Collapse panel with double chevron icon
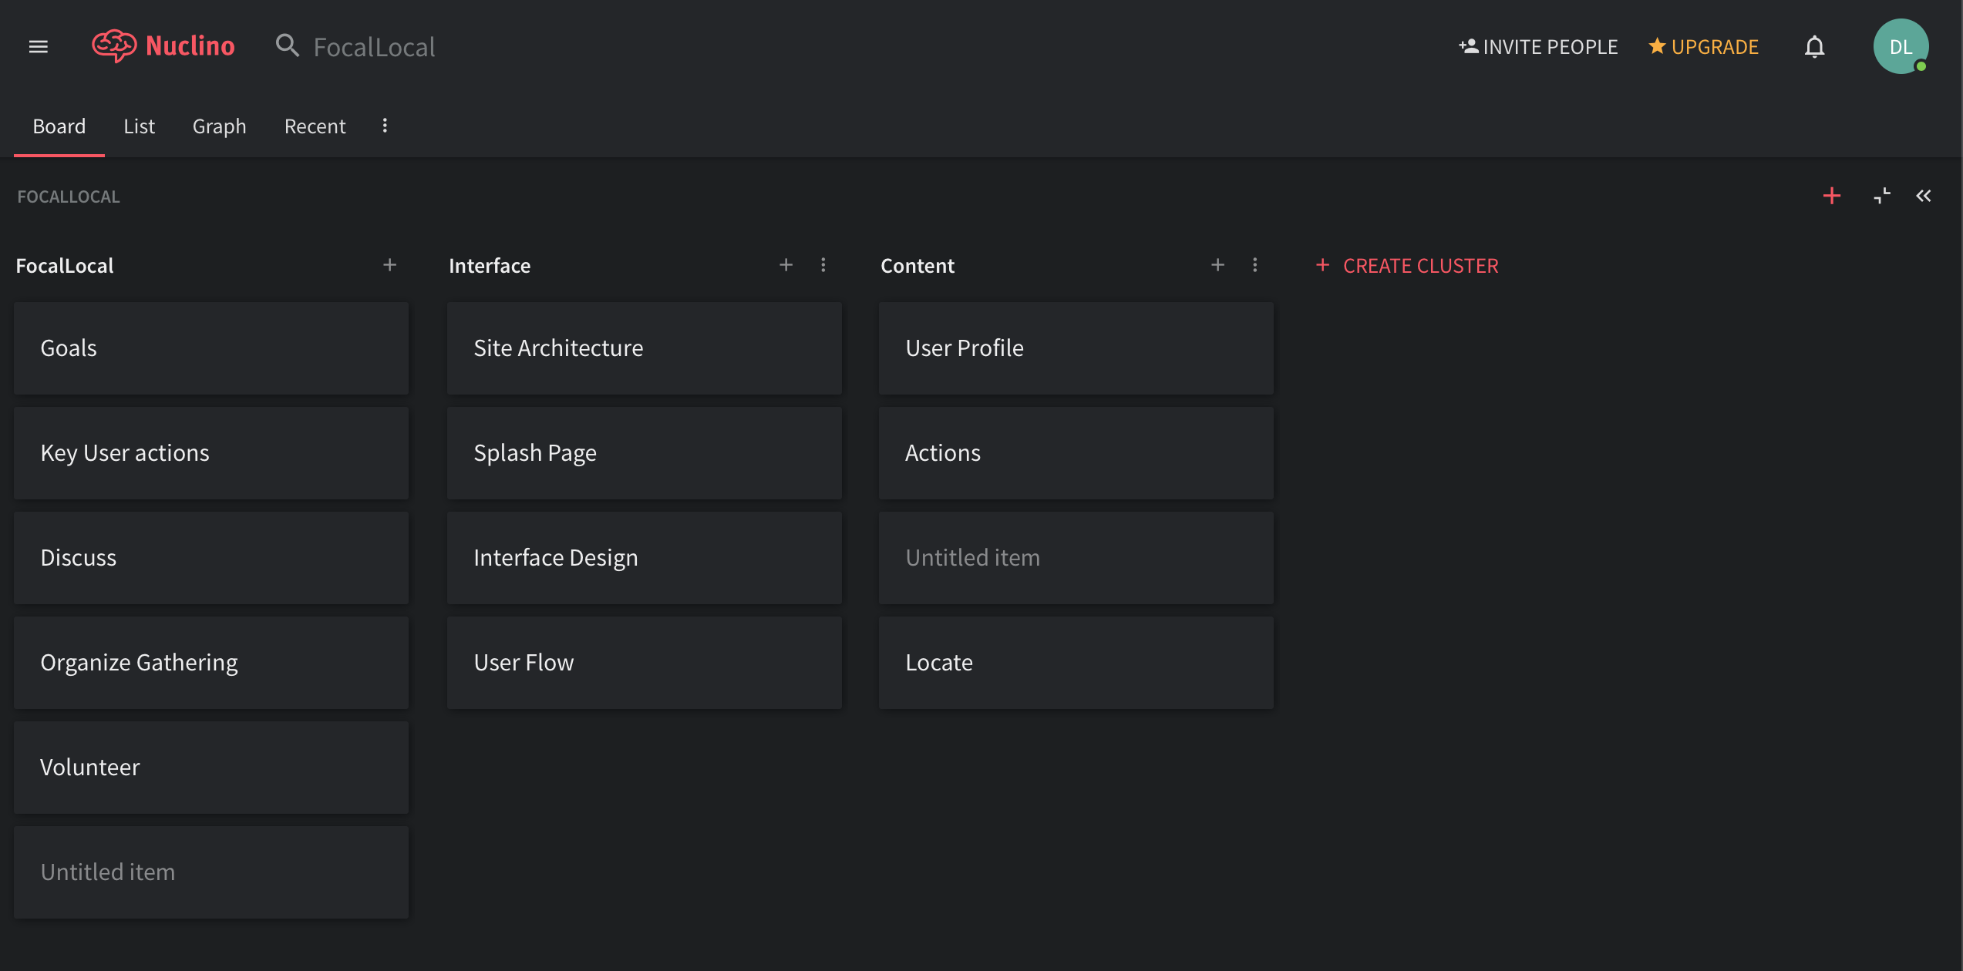 click(x=1924, y=196)
